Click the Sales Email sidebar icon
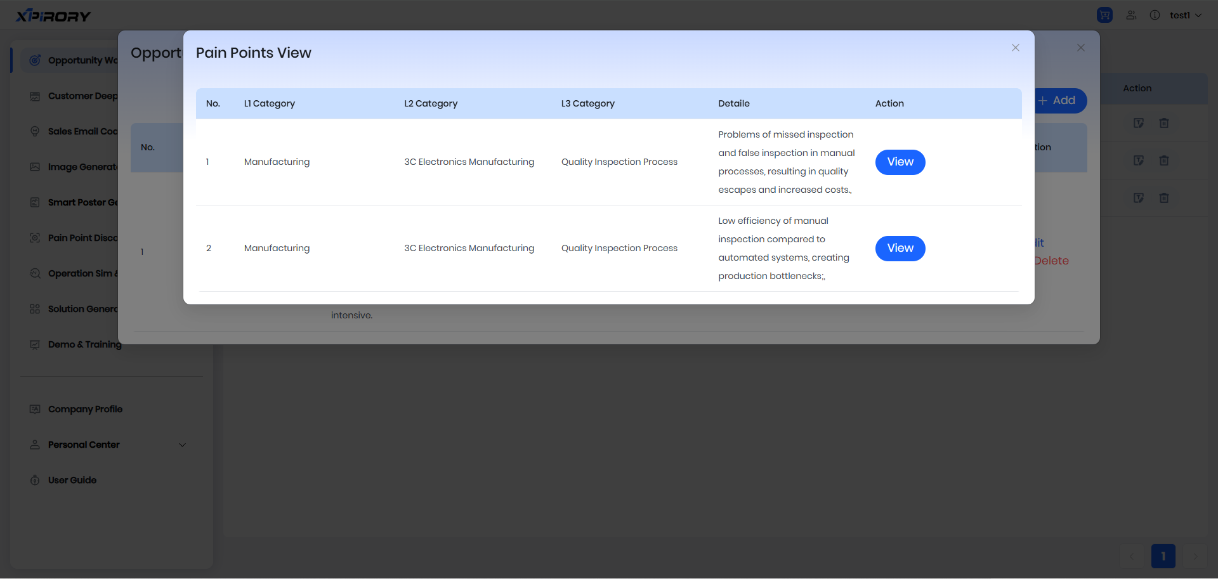 coord(35,132)
